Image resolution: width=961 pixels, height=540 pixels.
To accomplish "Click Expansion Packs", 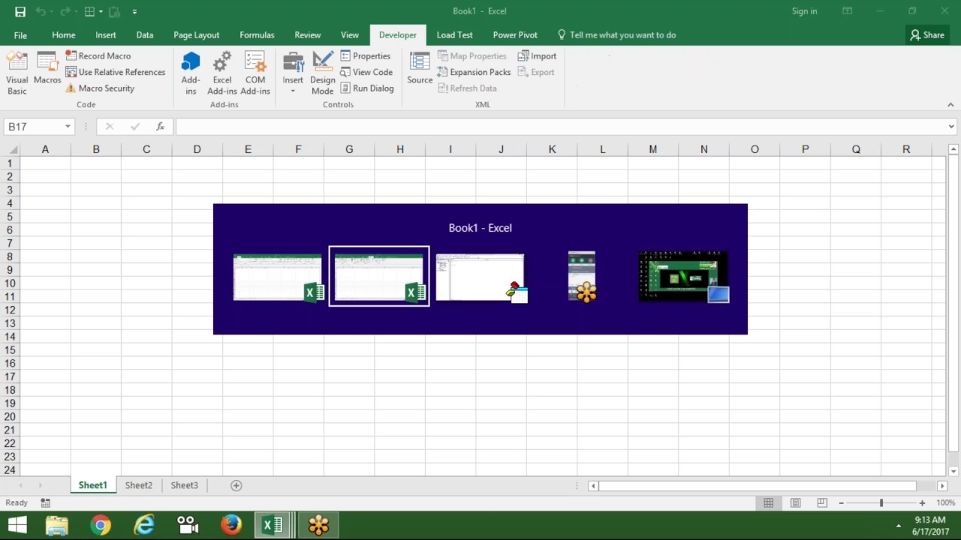I will (474, 72).
